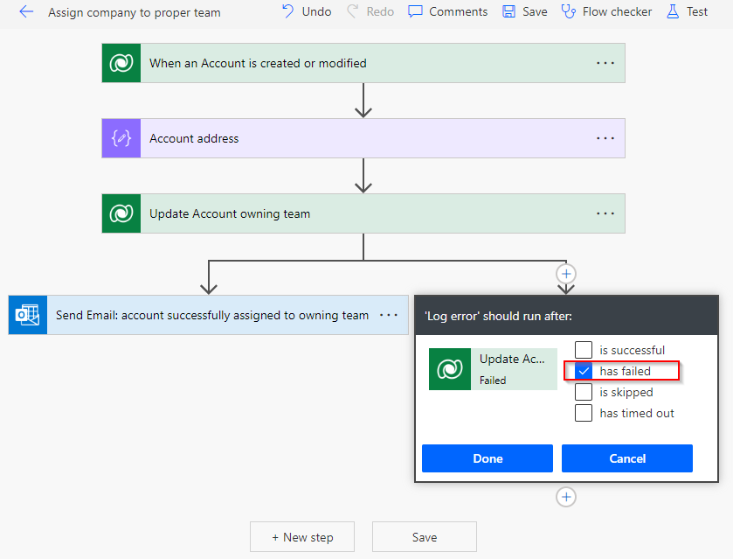The image size is (733, 559).
Task: Add an action via '+ New step'
Action: click(x=301, y=537)
